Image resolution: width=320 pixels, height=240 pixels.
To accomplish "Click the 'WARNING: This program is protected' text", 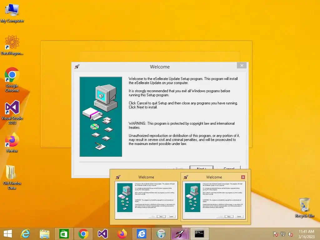I will point(182,125).
